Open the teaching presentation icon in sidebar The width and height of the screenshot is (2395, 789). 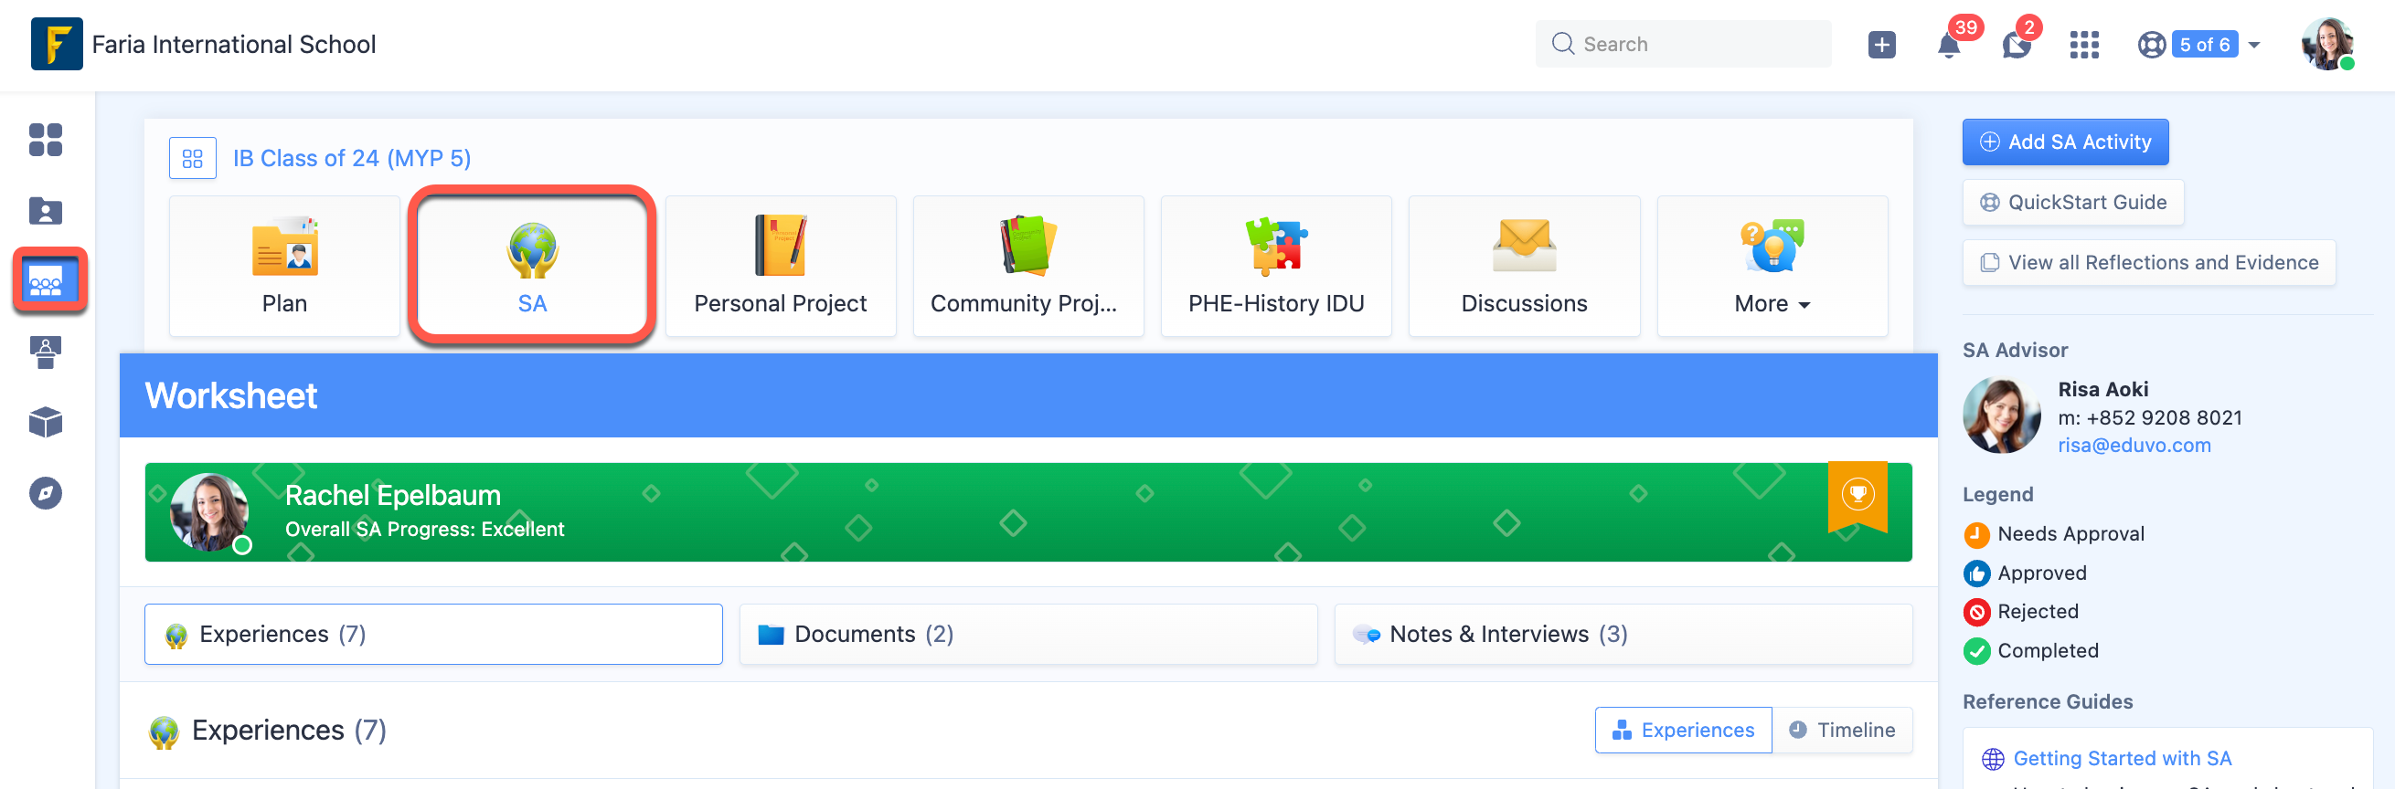[x=46, y=352]
